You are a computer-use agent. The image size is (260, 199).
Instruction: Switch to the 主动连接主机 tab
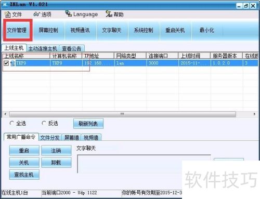click(x=43, y=49)
